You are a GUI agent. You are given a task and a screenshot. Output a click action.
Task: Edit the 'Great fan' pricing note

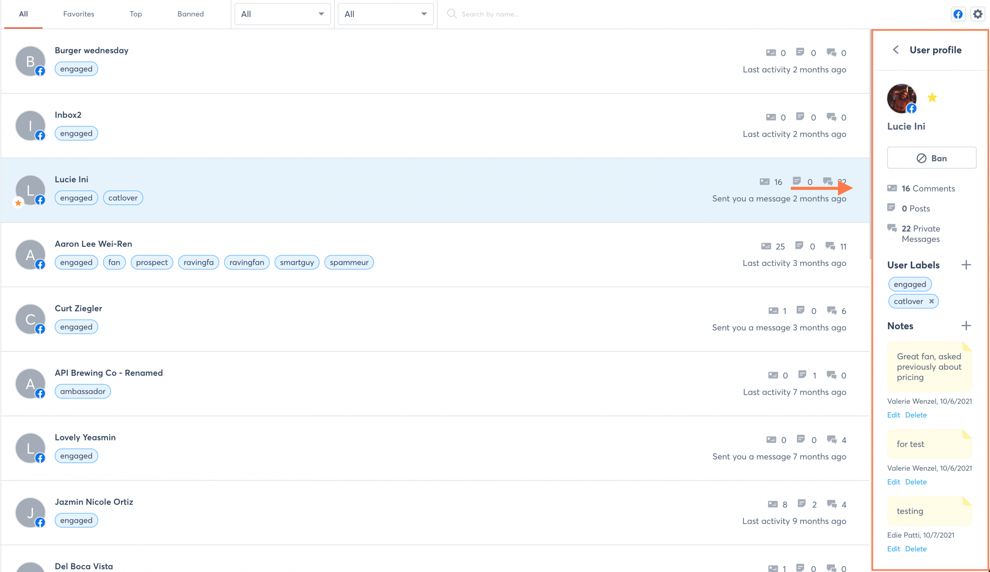[x=893, y=415]
